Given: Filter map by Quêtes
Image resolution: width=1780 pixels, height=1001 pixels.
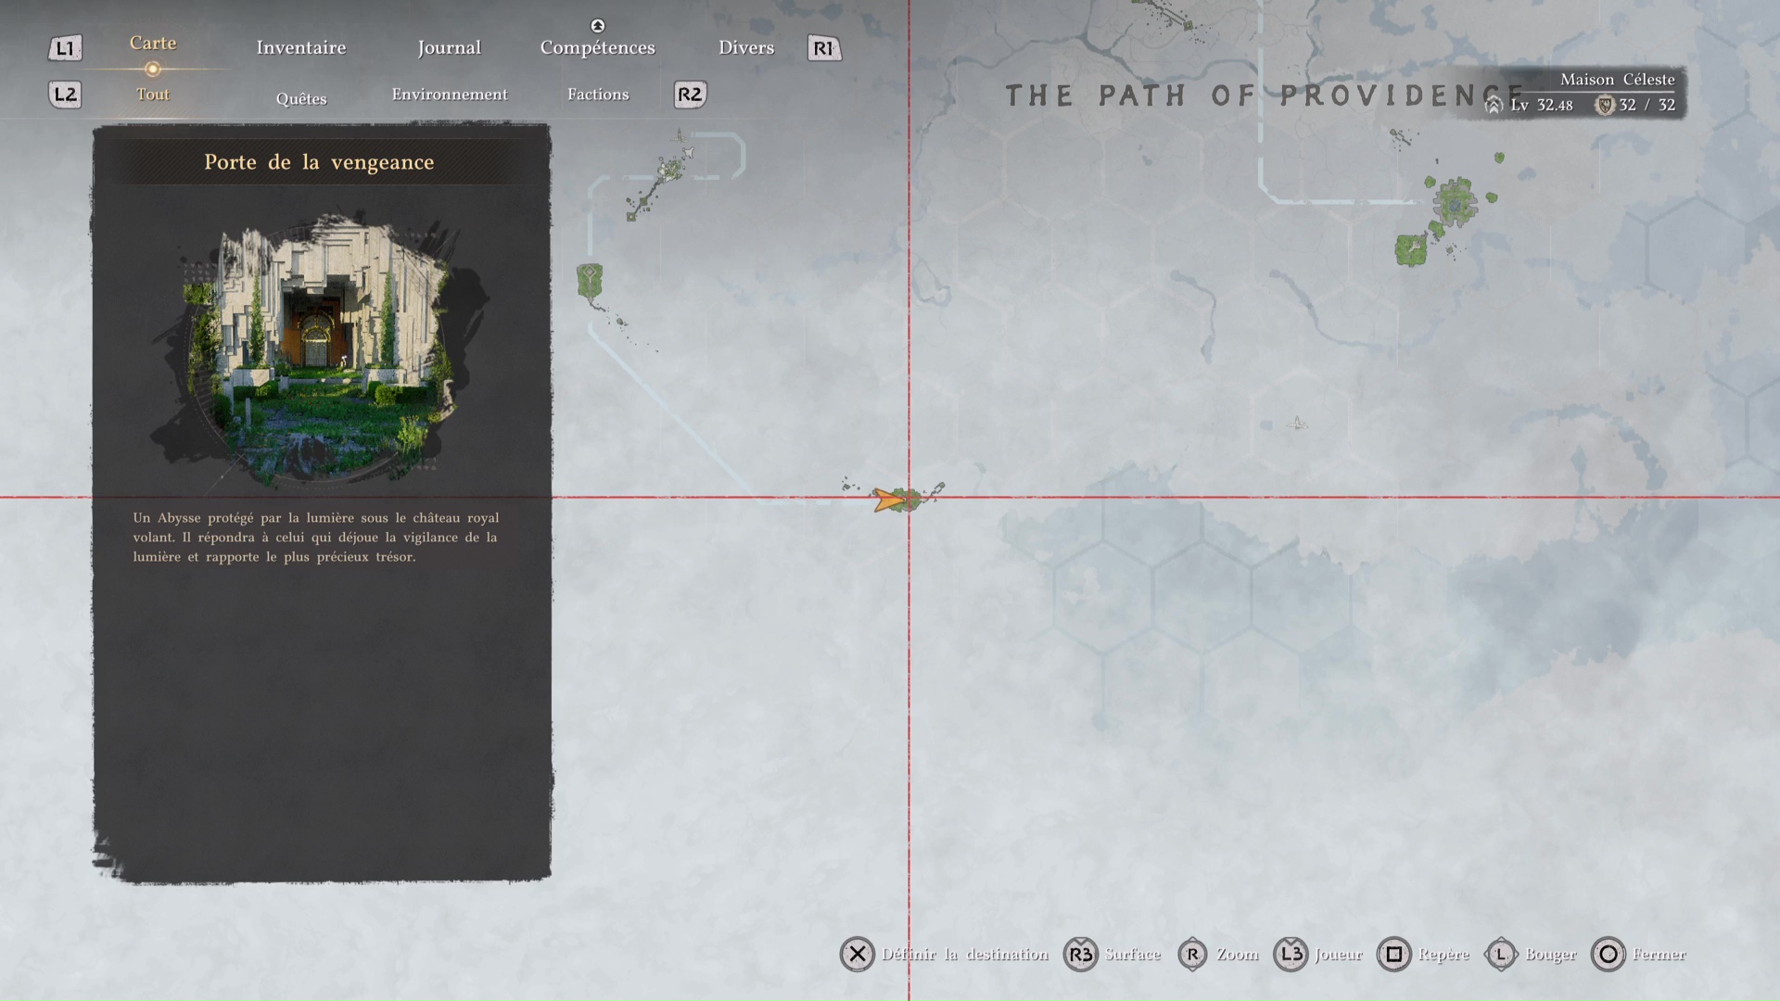Looking at the screenshot, I should tap(300, 98).
